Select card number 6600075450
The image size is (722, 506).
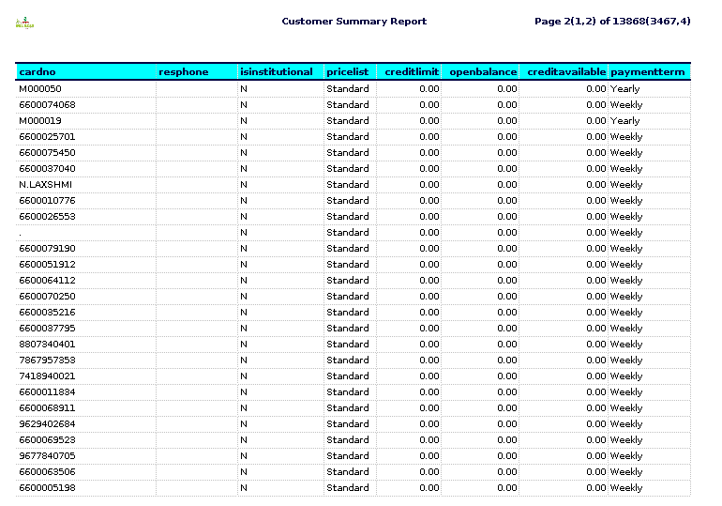pyautogui.click(x=47, y=152)
